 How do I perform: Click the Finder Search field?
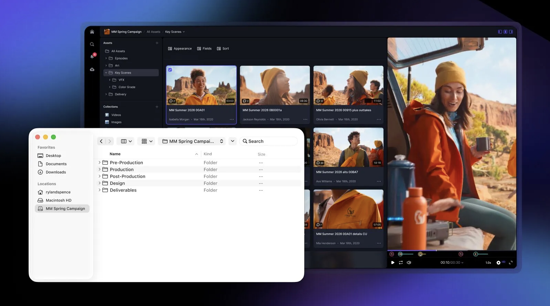tap(269, 141)
